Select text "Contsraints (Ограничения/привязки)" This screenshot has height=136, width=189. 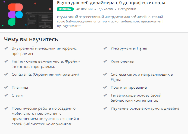45,75
